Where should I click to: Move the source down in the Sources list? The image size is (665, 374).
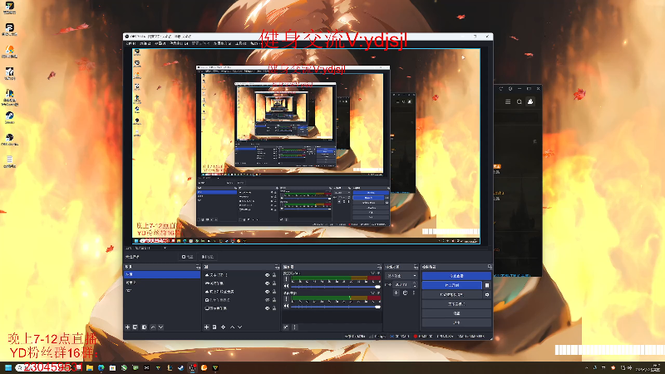tap(240, 327)
